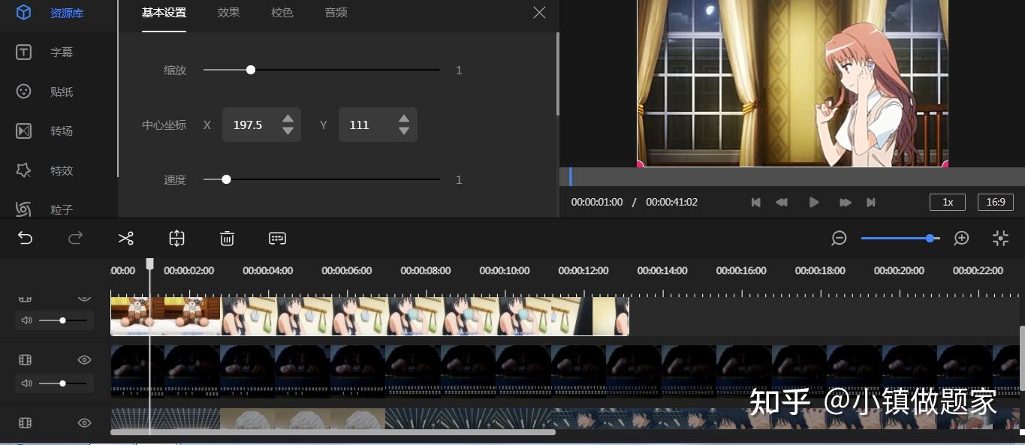The image size is (1025, 445).
Task: Switch to the 音频 audio tab
Action: (x=336, y=13)
